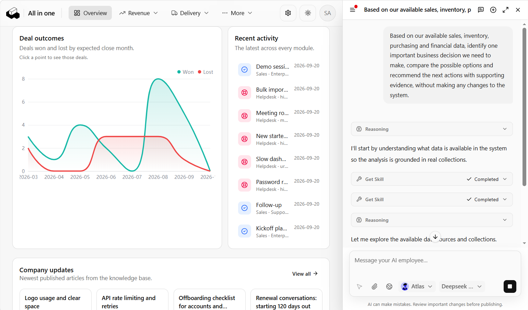The height and width of the screenshot is (310, 528).
Task: Click the Follow-up sales activity icon
Action: coord(244,208)
